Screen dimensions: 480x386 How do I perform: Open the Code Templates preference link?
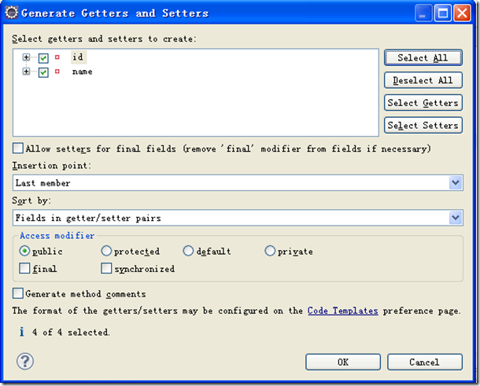tap(342, 311)
